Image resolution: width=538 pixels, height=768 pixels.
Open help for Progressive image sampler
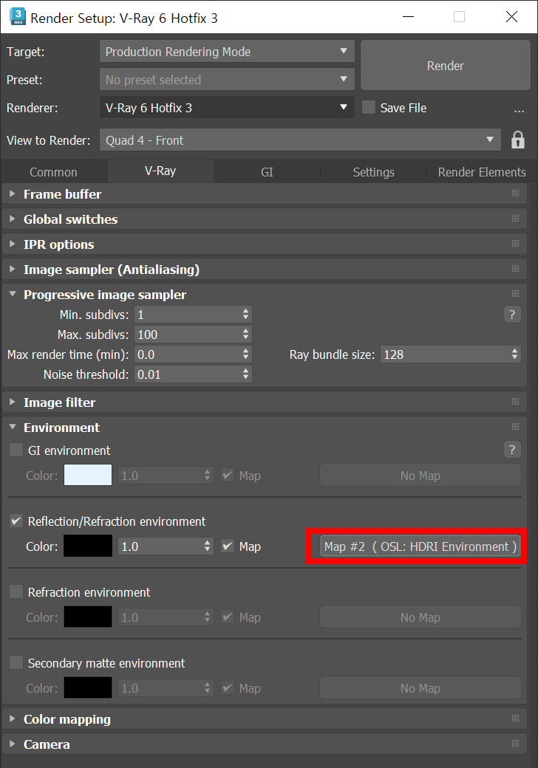coord(512,315)
